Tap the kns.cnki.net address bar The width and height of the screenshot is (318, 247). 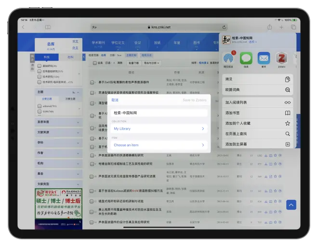point(159,27)
